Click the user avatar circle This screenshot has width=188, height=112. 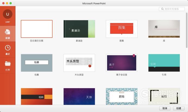[8, 14]
